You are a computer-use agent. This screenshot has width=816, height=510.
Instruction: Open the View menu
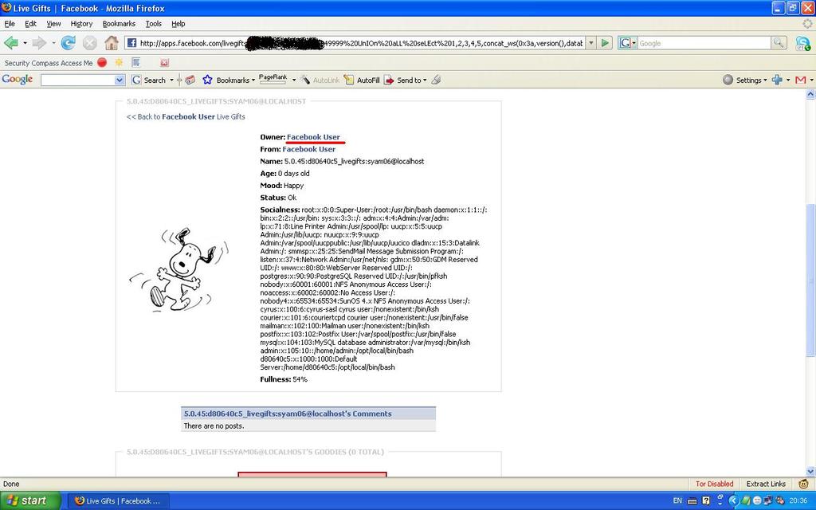coord(53,23)
